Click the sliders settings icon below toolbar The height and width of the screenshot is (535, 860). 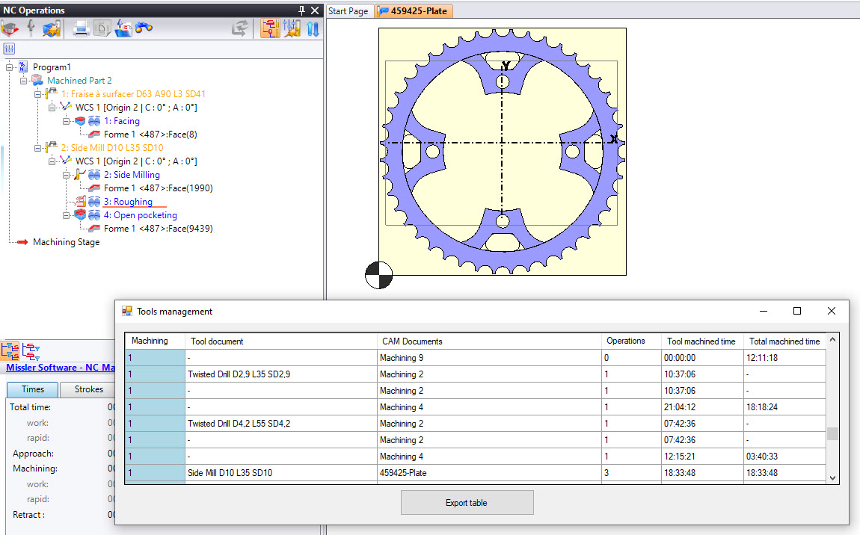point(10,49)
